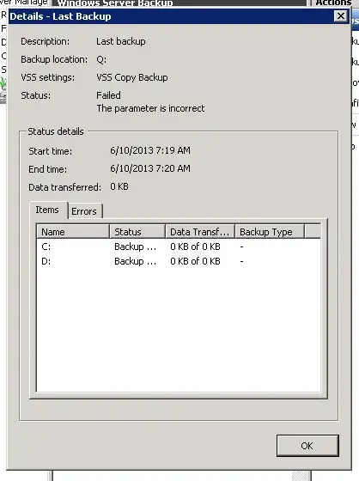Image resolution: width=359 pixels, height=481 pixels.
Task: Sort by Backup Type column header
Action: (270, 232)
